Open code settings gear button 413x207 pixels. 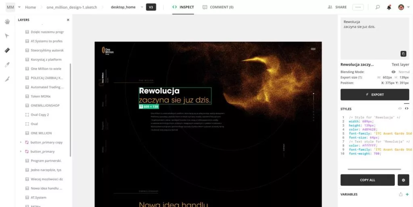403,180
